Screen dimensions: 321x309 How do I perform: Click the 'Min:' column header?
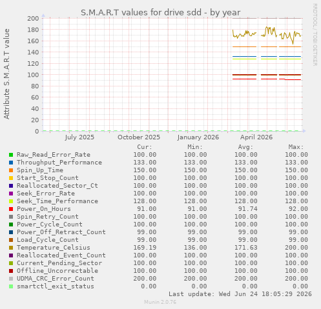click(195, 147)
